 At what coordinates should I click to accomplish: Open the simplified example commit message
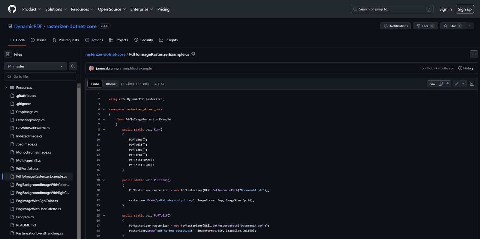[137, 68]
